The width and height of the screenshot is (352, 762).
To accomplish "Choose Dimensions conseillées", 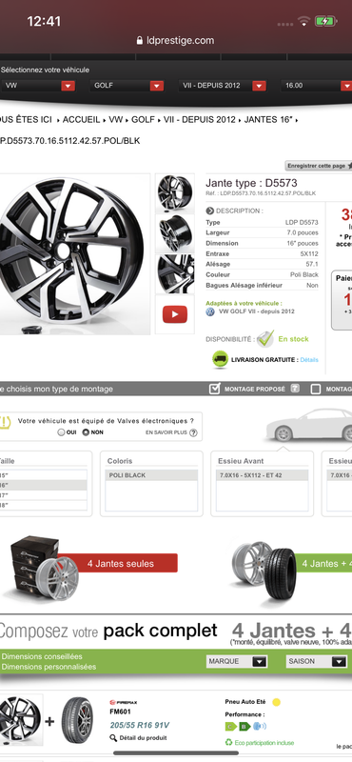I will [x=42, y=656].
